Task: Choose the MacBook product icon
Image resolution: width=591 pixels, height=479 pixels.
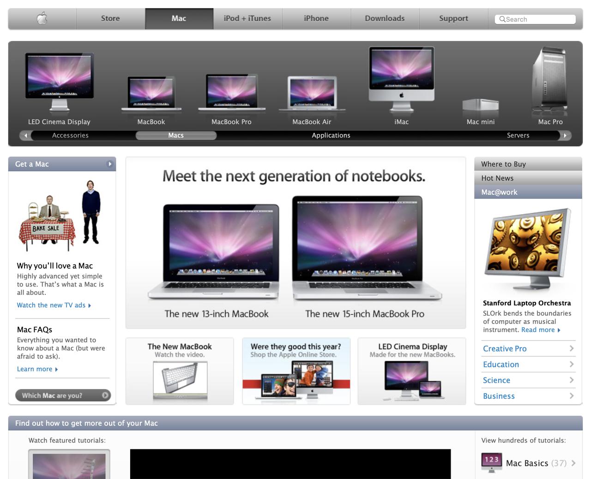Action: click(151, 94)
